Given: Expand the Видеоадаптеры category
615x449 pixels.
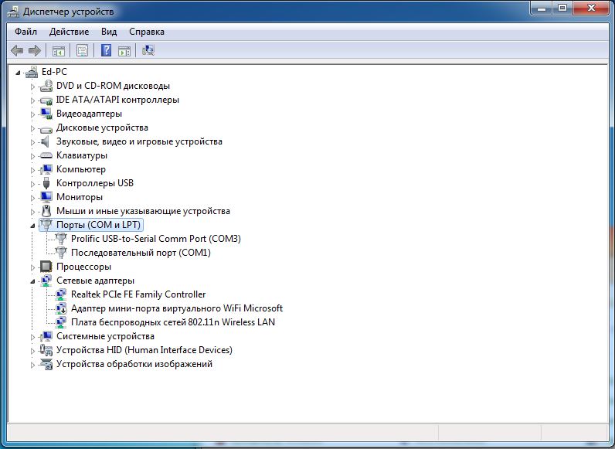Looking at the screenshot, I should point(33,114).
